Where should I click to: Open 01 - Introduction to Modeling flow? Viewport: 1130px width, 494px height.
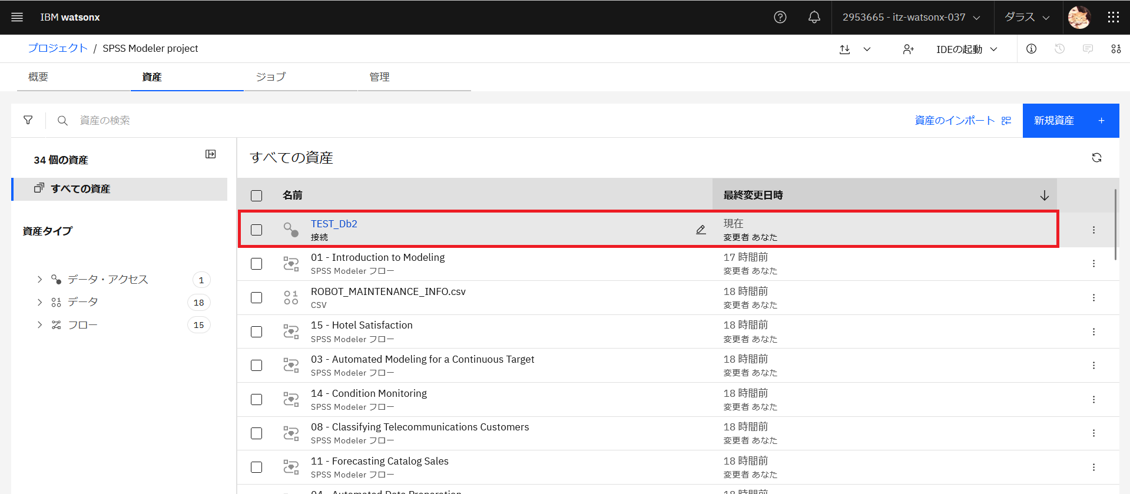tap(377, 257)
